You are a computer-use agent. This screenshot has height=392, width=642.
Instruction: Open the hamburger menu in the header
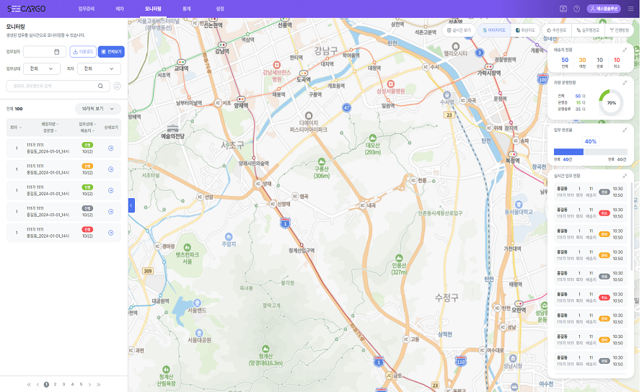pos(630,9)
